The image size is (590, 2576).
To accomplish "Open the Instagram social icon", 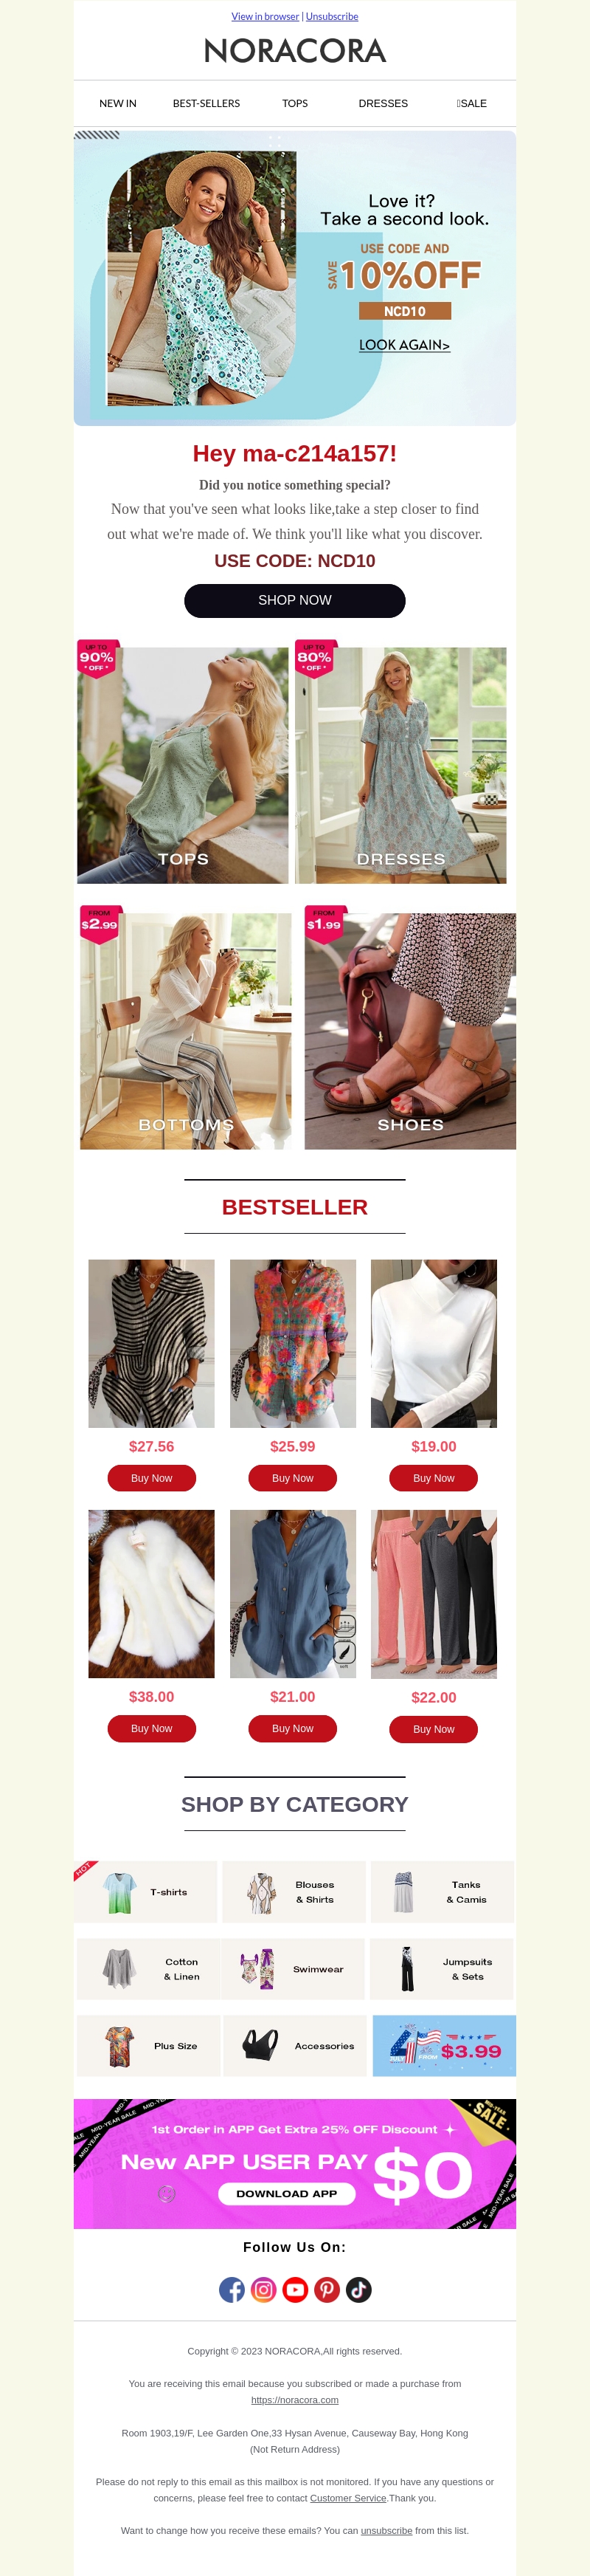I will click(263, 2290).
